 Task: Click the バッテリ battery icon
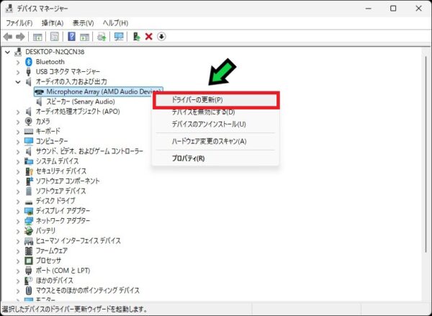click(x=29, y=230)
